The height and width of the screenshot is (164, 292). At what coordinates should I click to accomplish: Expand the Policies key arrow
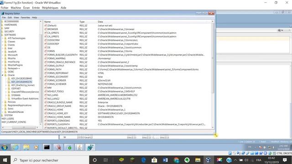[x=3, y=102]
